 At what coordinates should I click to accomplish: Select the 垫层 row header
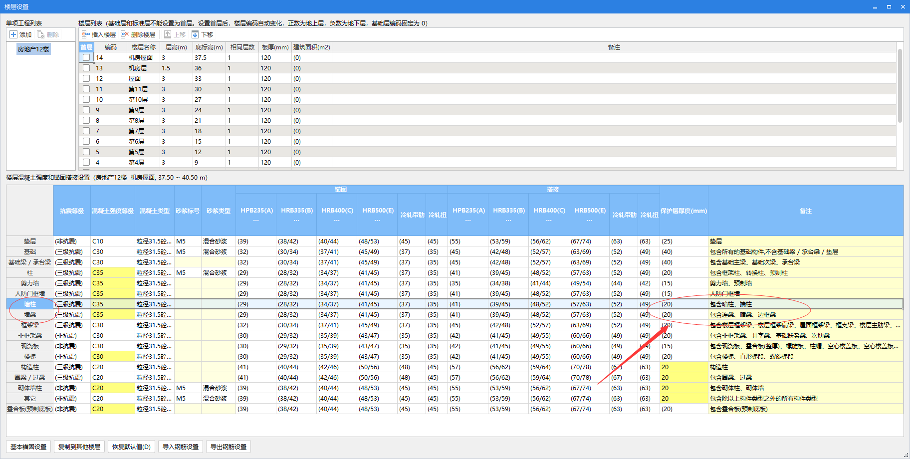click(x=30, y=241)
